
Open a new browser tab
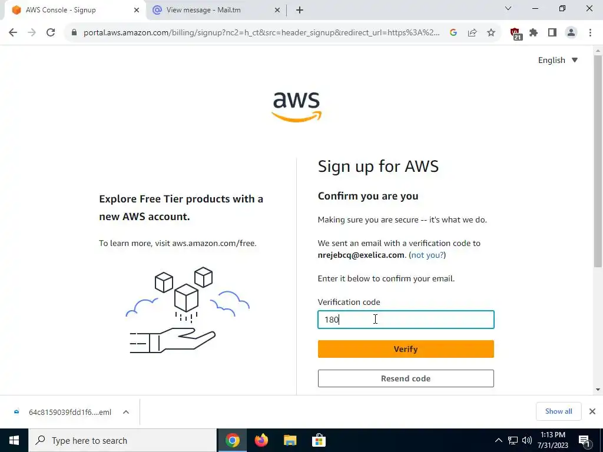tap(300, 10)
